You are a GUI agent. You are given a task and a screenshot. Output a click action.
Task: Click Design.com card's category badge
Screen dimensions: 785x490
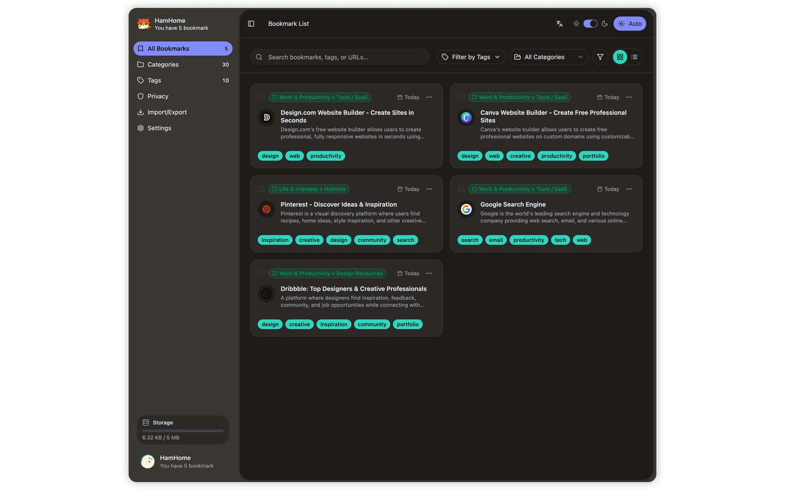[320, 97]
